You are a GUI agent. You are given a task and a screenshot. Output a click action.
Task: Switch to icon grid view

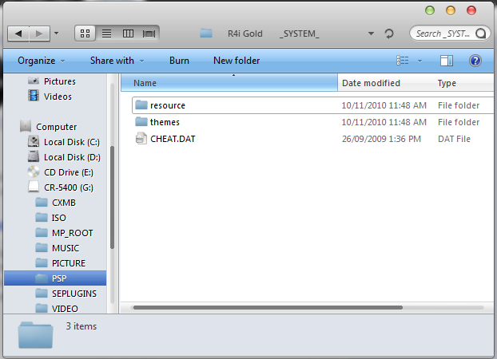(x=85, y=34)
